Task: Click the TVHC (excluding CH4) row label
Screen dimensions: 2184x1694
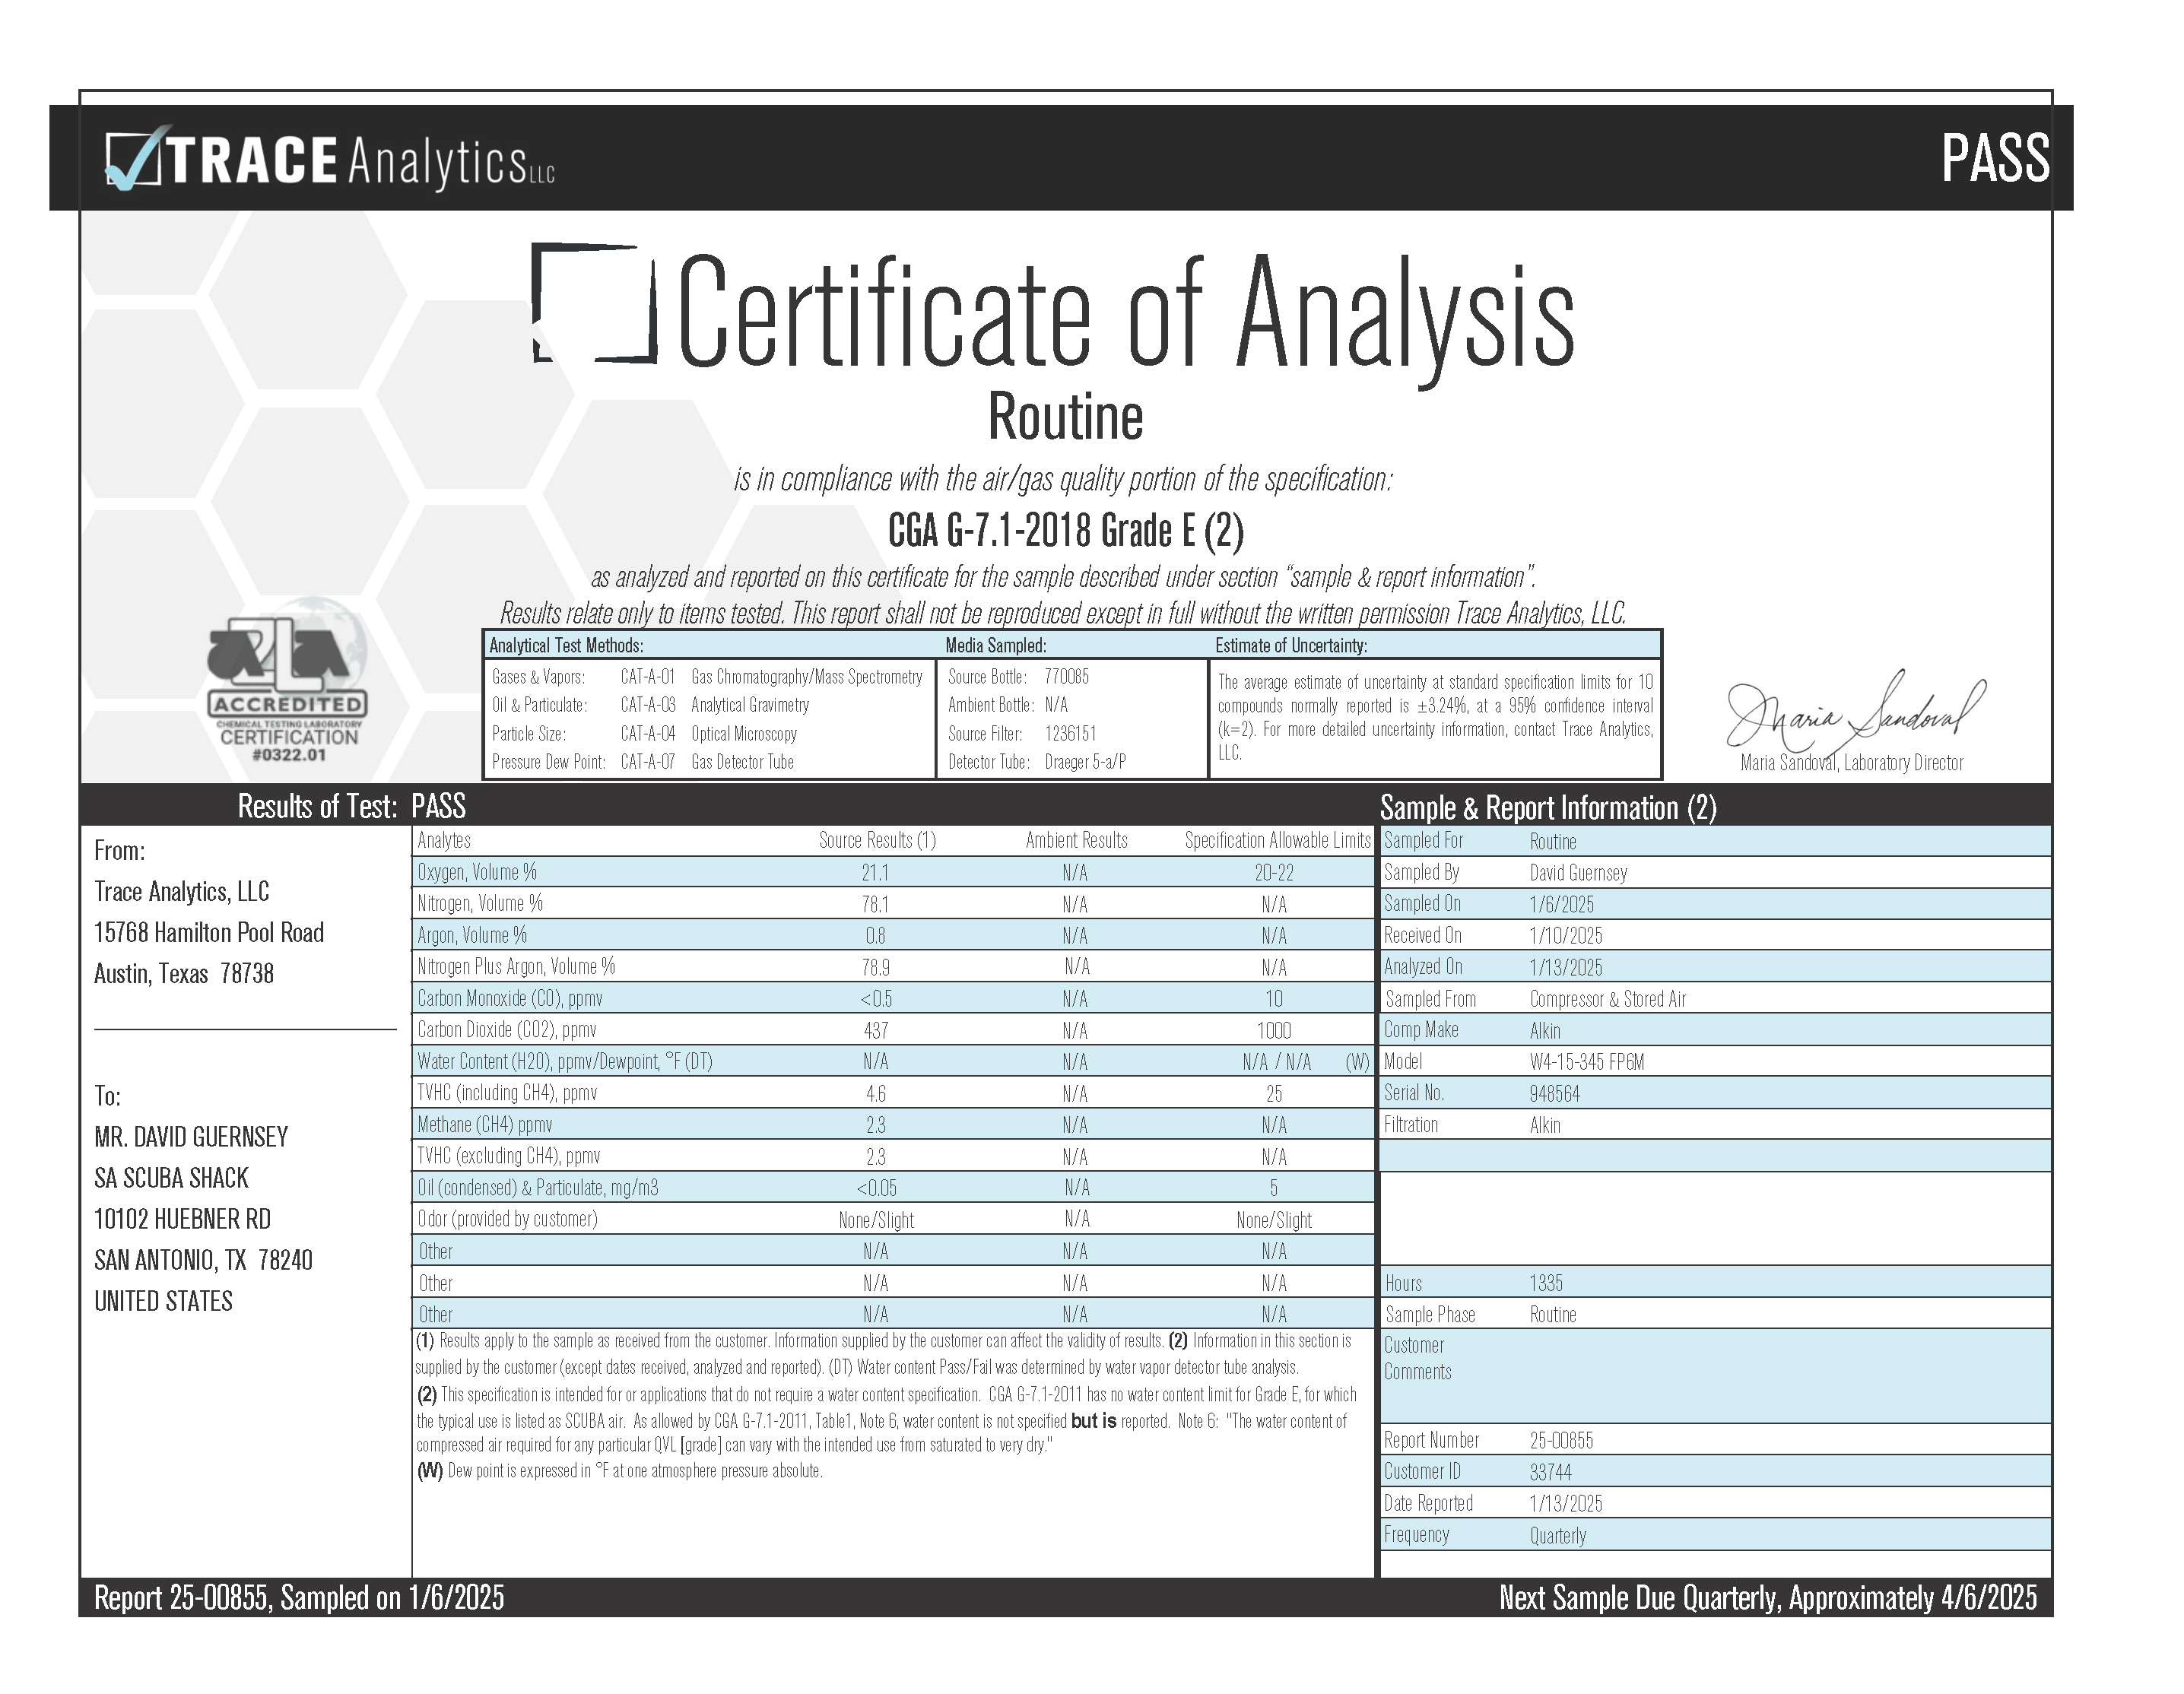Action: (x=508, y=1156)
